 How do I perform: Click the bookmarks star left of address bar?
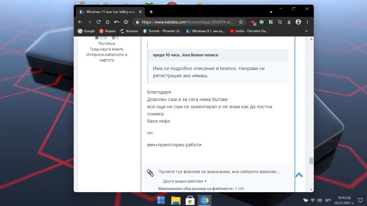(x=126, y=22)
